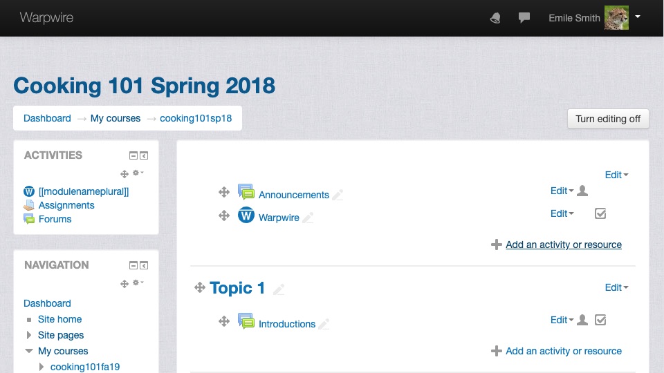Click the Assignments hand icon
Viewport: 664px width, 373px height.
(x=29, y=206)
